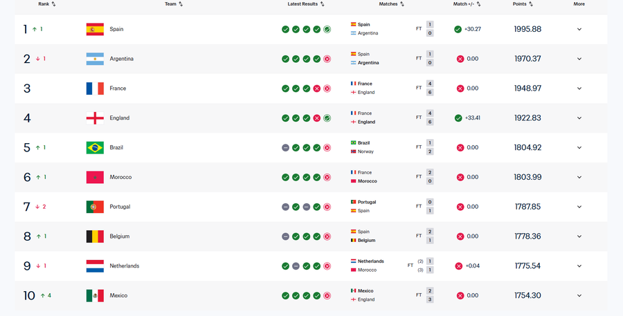Click England's +33.41 green check icon
The width and height of the screenshot is (623, 316).
tap(458, 118)
